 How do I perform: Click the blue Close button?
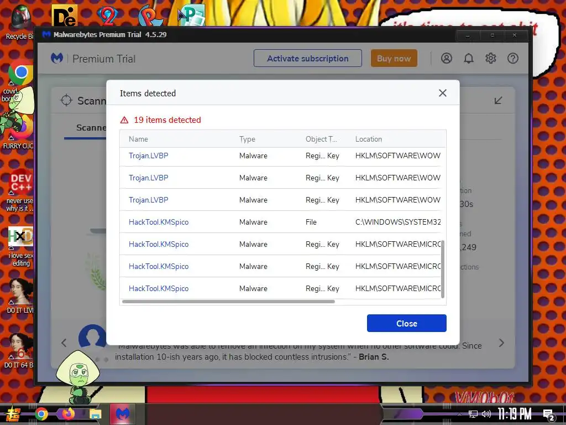[406, 323]
